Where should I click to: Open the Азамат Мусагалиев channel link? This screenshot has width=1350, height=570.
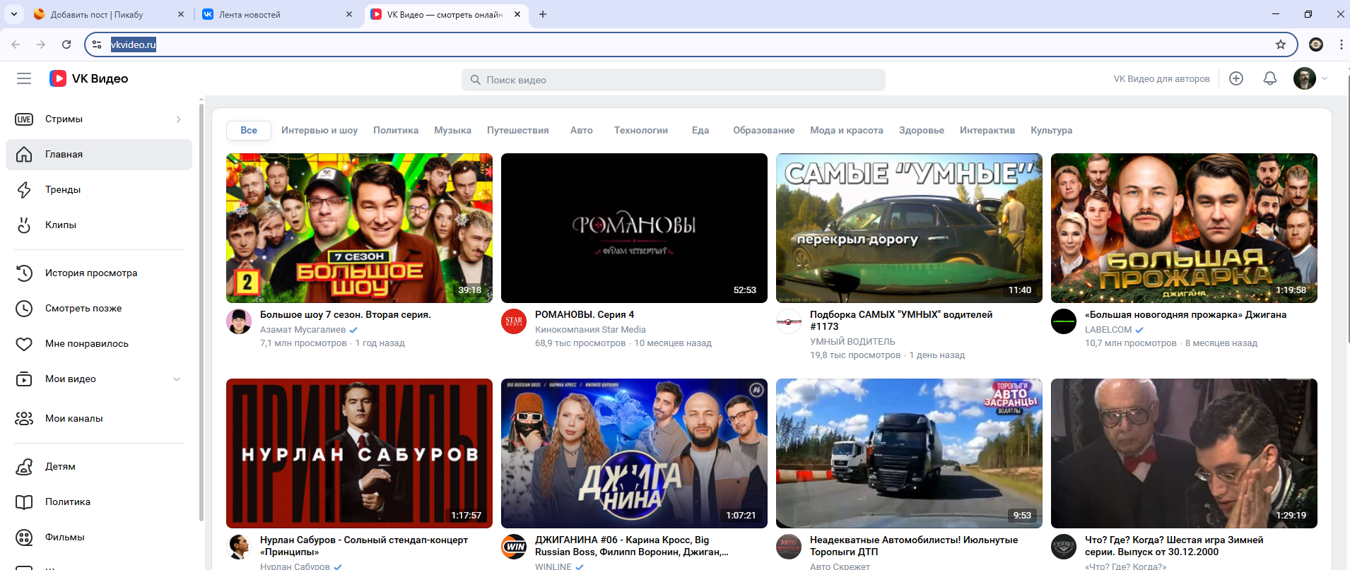pyautogui.click(x=303, y=330)
